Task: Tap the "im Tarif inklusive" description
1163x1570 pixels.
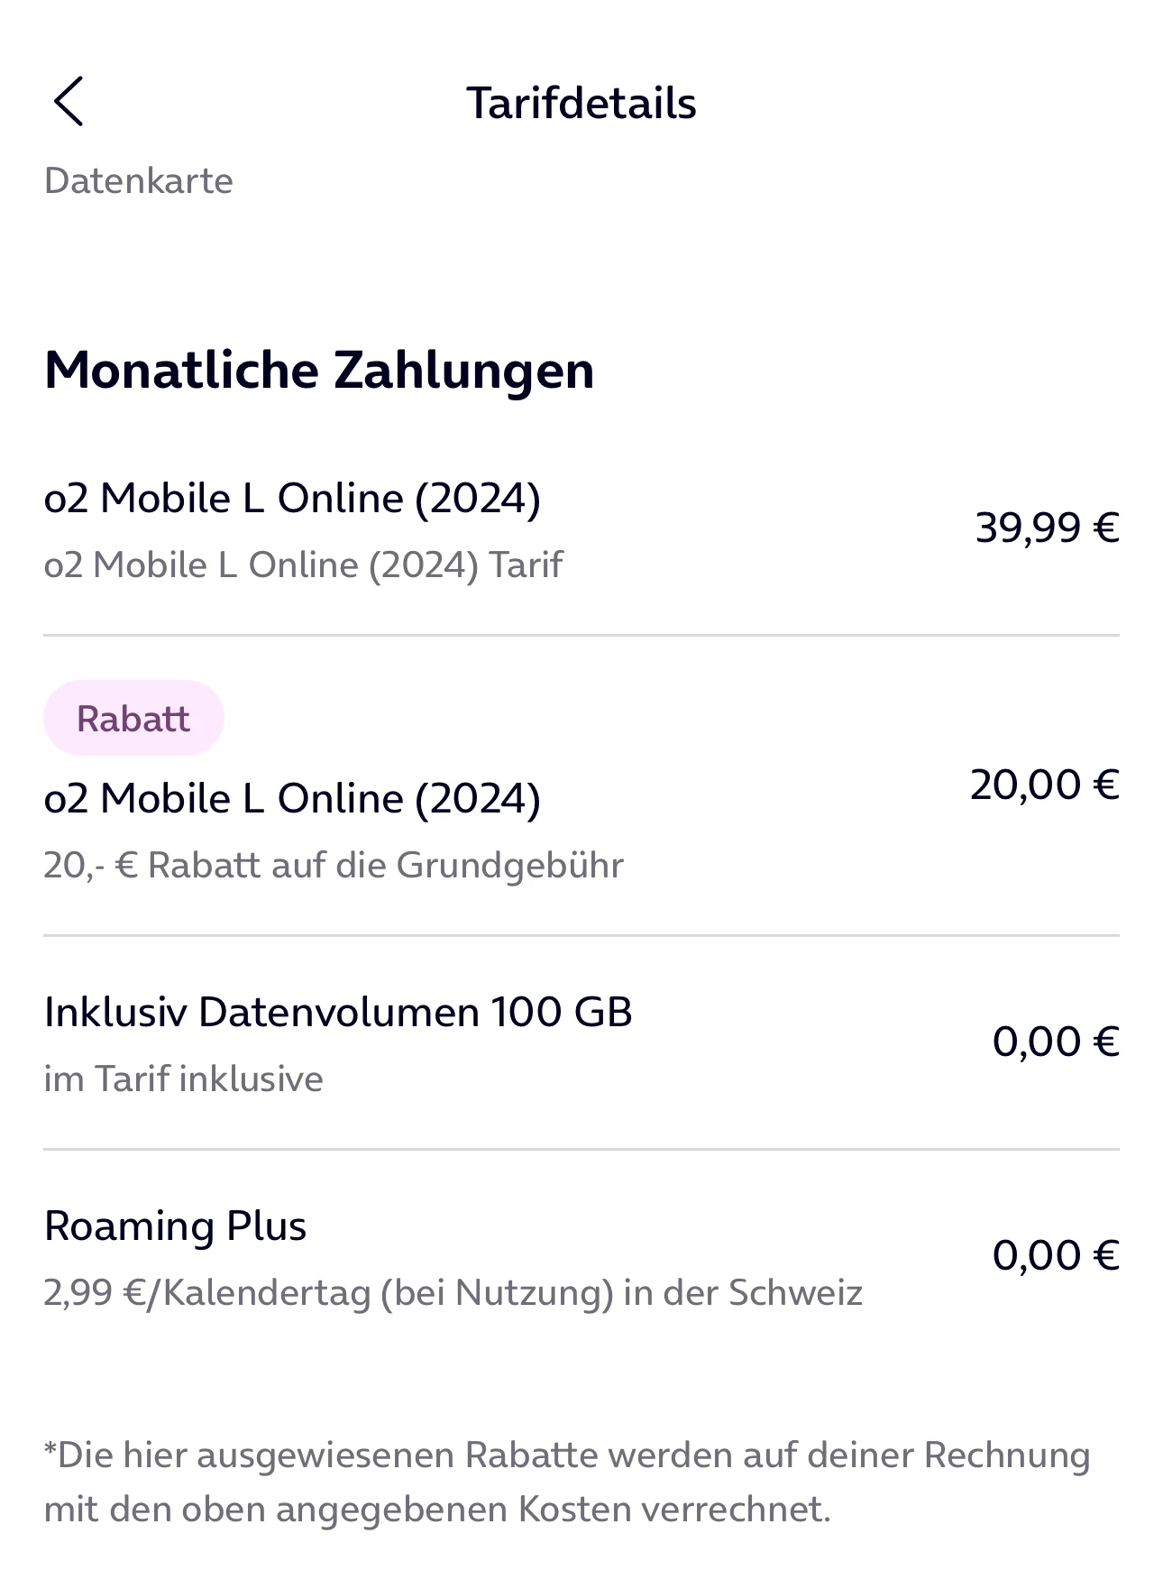Action: pyautogui.click(x=184, y=1079)
